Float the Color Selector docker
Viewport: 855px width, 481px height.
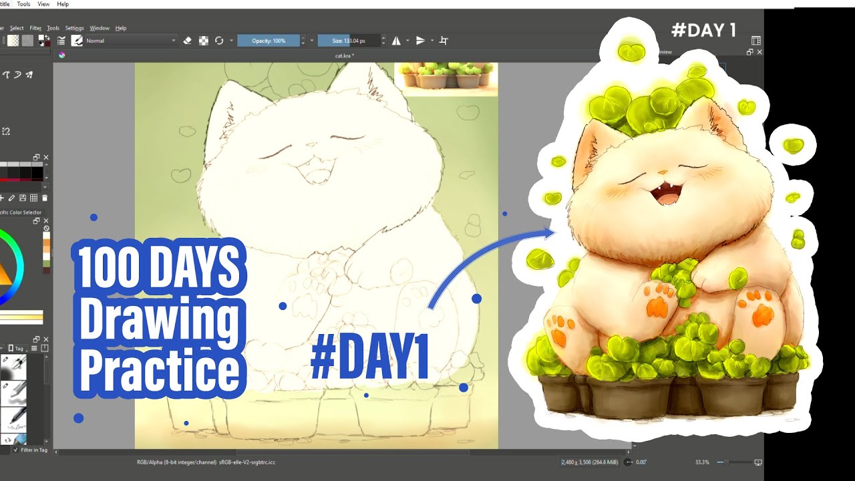tap(37, 220)
